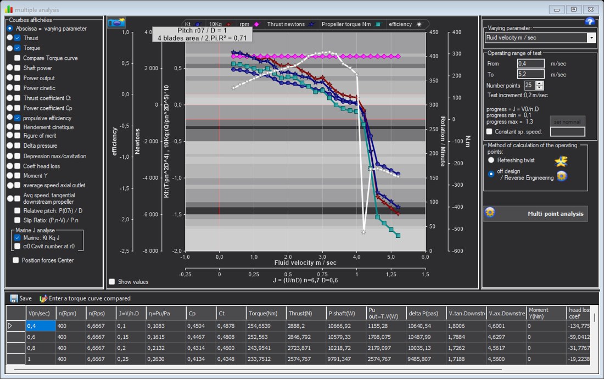Image resolution: width=604 pixels, height=379 pixels.
Task: Check σ0 Cavit.number at r0 checkbox
Action: [x=18, y=246]
